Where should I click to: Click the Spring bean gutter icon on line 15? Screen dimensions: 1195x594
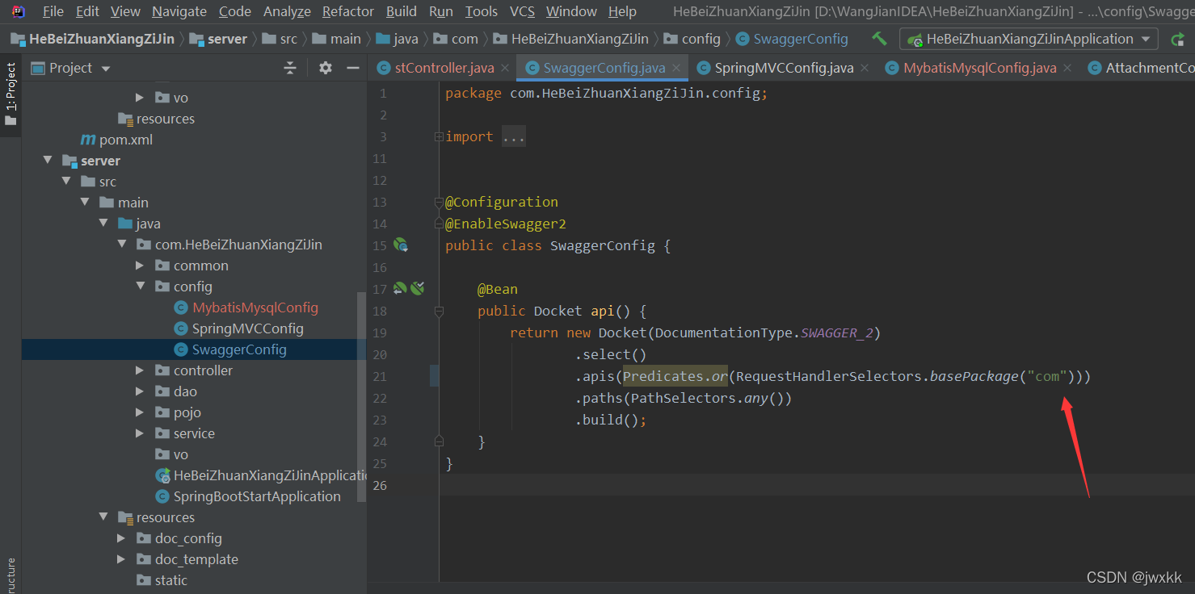(400, 245)
